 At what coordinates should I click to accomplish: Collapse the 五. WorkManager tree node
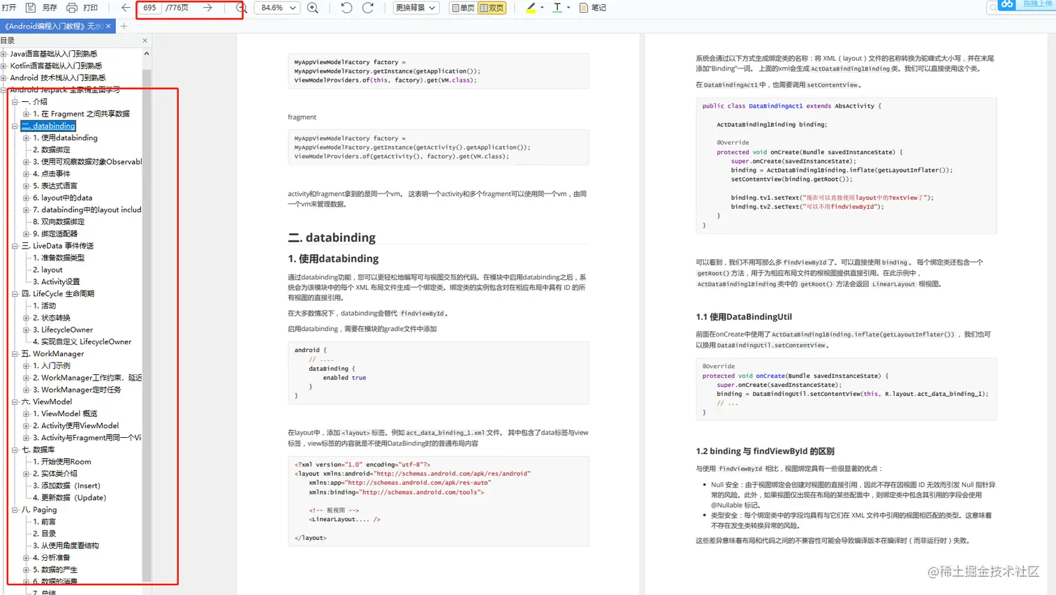tap(15, 354)
